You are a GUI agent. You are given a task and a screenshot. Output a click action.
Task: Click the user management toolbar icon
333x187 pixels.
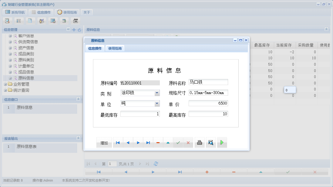(x=42, y=21)
